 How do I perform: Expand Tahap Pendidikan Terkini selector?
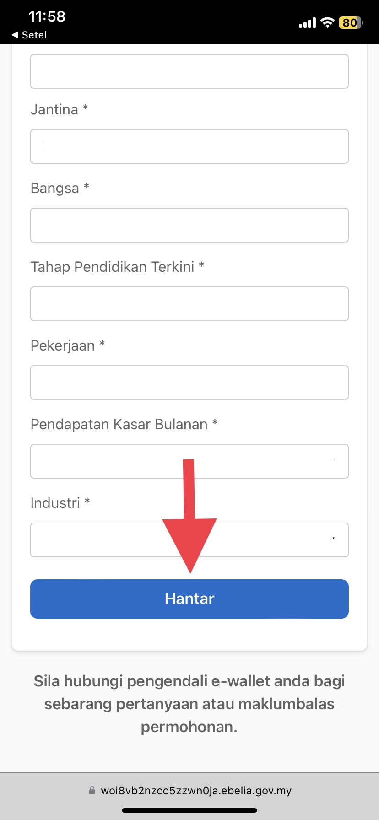point(189,304)
